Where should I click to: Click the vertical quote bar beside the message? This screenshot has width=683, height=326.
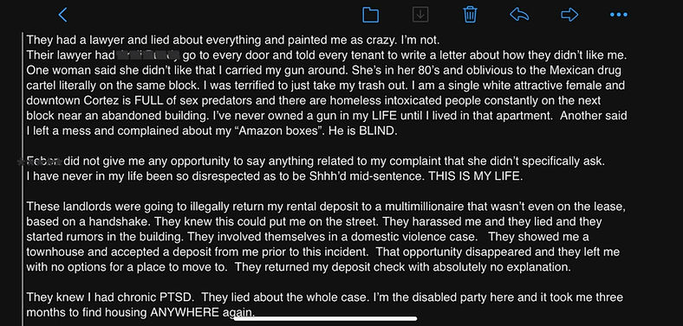coord(23,178)
